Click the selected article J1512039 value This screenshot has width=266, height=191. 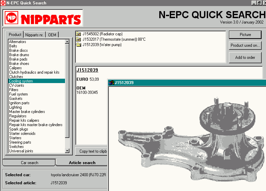59,183
